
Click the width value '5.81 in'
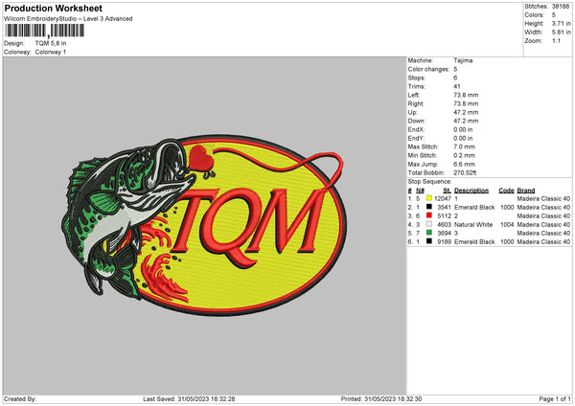pos(561,33)
